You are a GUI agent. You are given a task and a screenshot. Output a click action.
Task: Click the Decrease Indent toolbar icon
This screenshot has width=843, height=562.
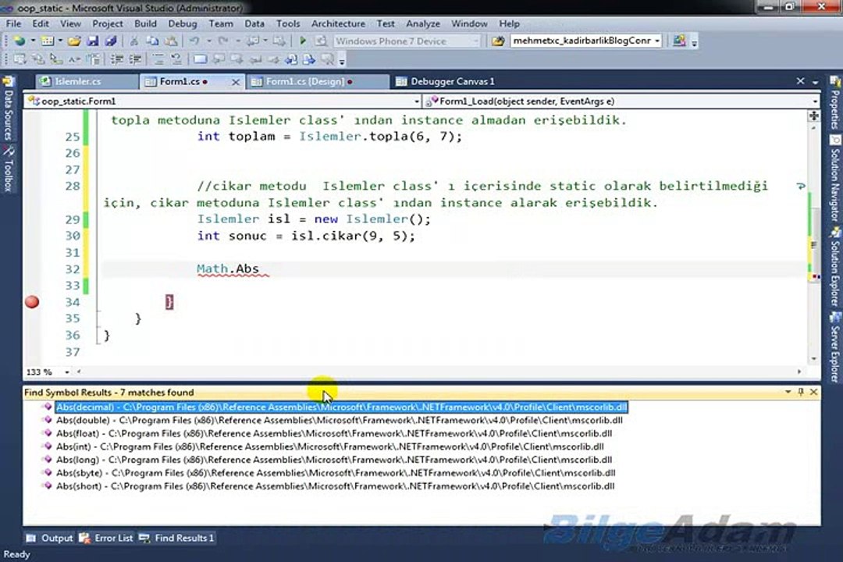click(x=116, y=59)
